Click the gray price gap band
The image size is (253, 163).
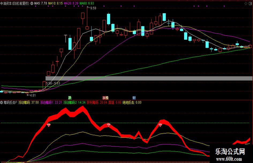pyautogui.click(x=149, y=78)
